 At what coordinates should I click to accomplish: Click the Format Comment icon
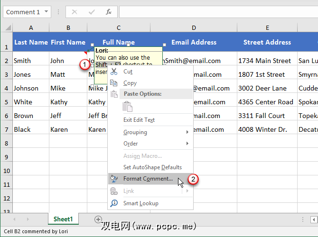pos(114,179)
